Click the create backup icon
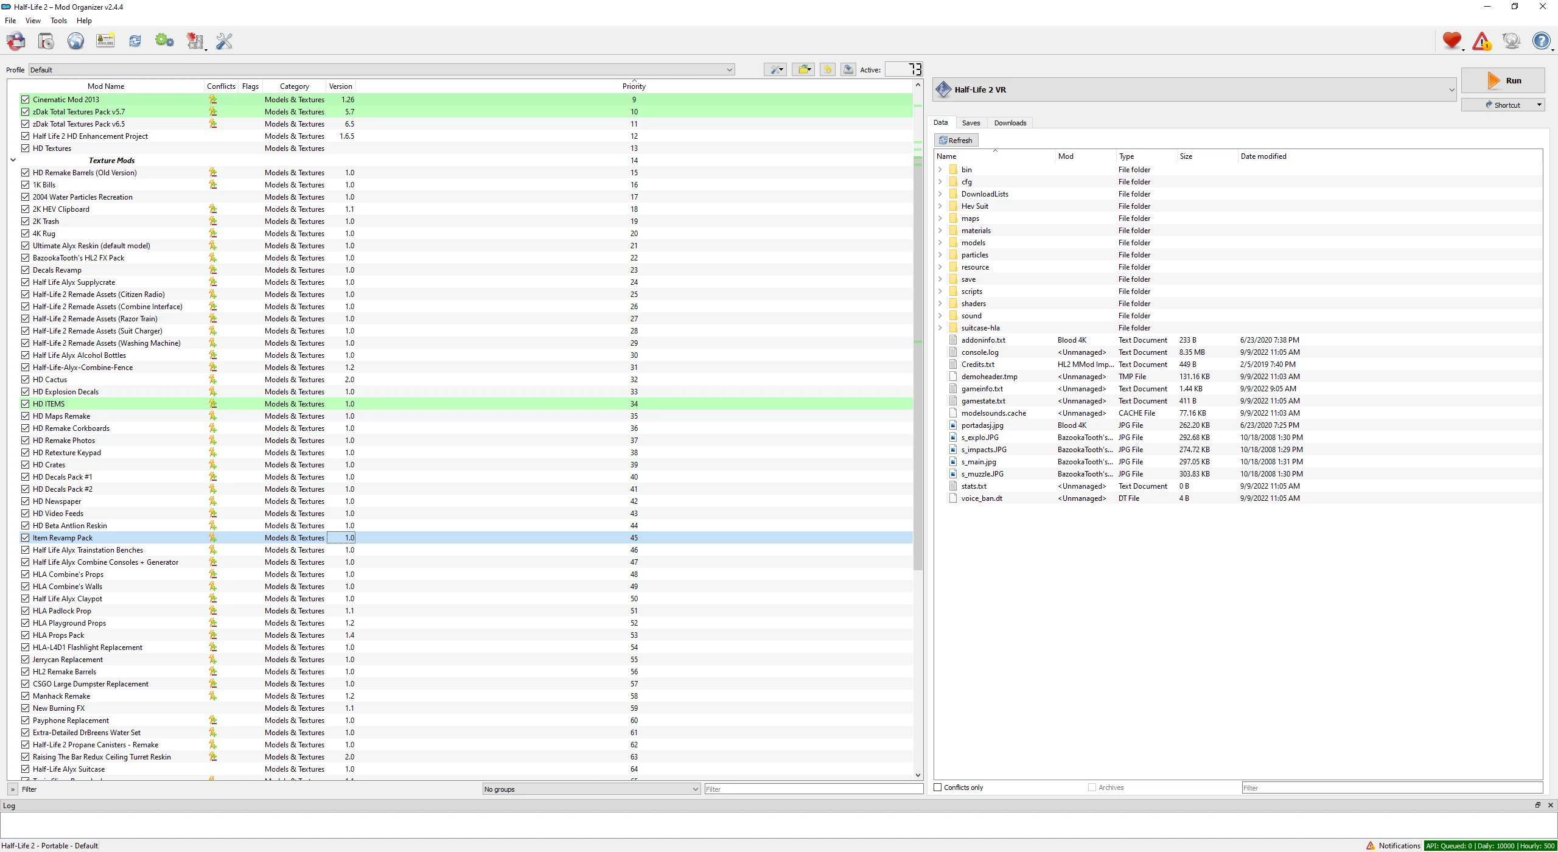1558x852 pixels. click(848, 70)
